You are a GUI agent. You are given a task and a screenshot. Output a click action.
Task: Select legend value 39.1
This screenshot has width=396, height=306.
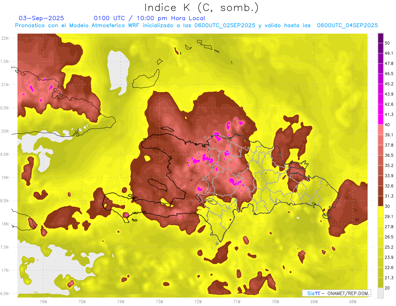389,135
